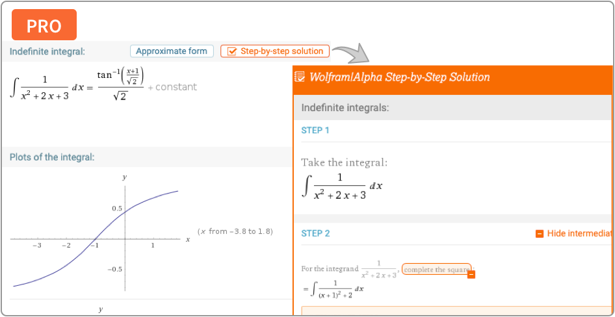Screen dimensions: 615x317
Task: Click the Hide intermediate steps link
Action: coord(579,234)
